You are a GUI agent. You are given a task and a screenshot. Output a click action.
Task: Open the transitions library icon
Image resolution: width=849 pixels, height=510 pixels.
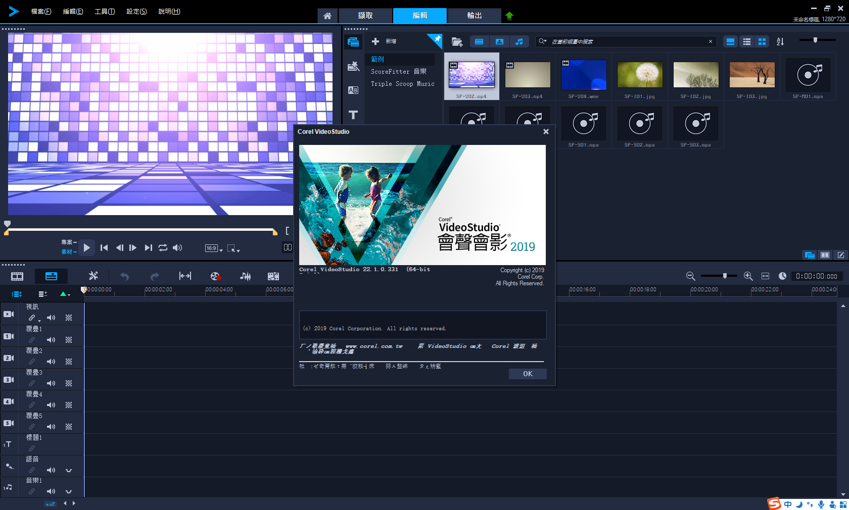click(x=353, y=66)
